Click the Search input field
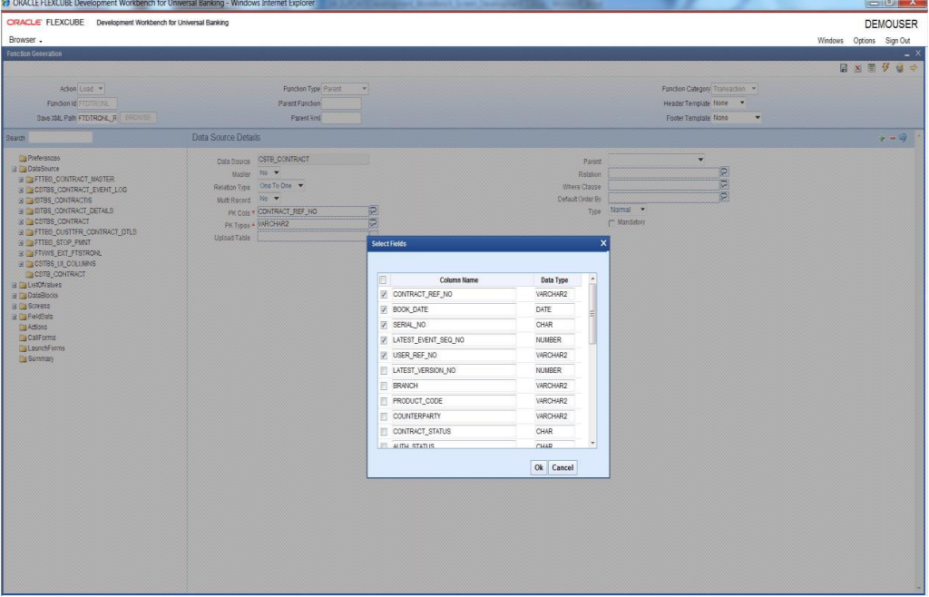 (x=61, y=137)
